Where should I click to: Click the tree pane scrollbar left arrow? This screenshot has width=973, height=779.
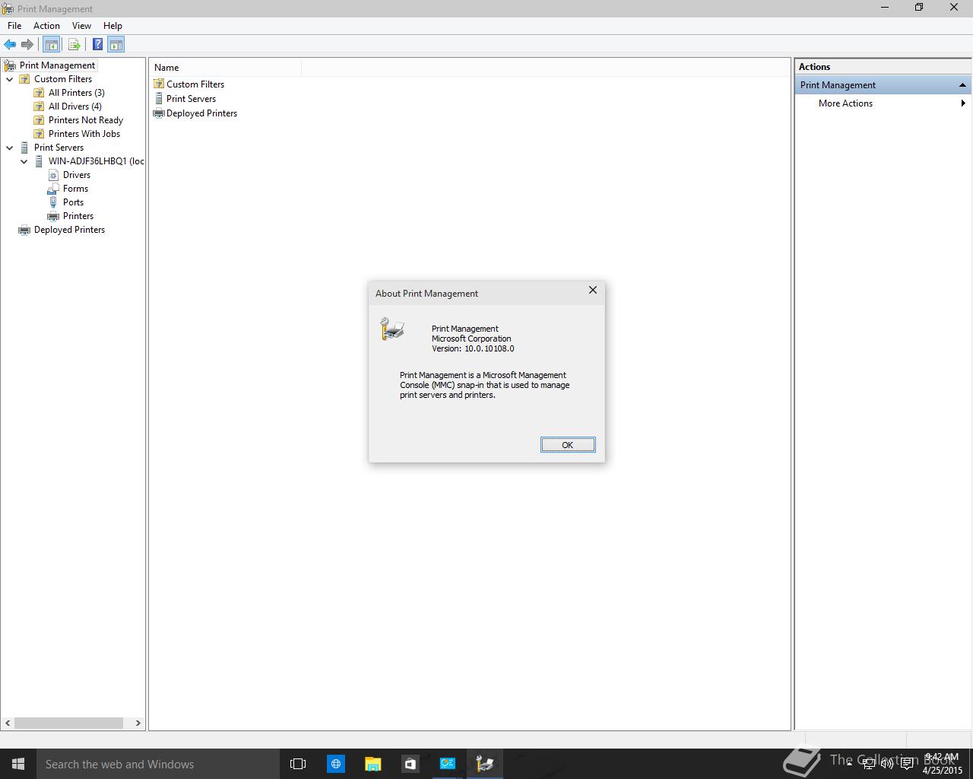point(8,723)
